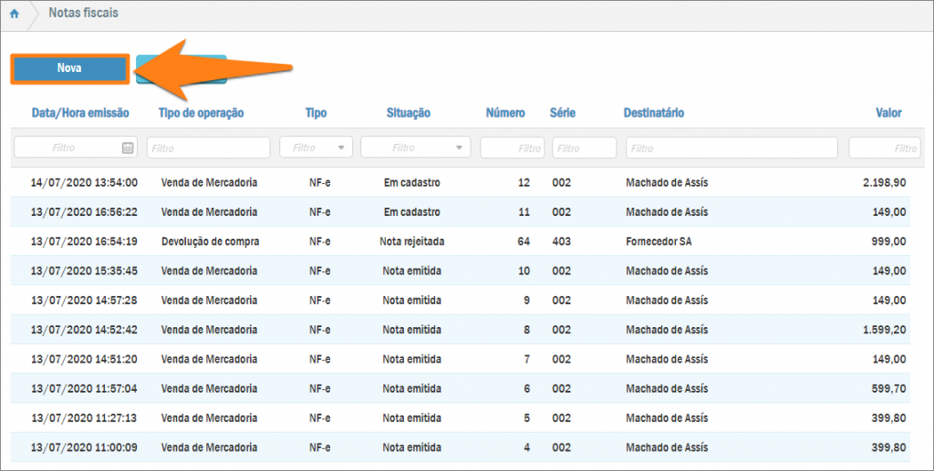Click the home icon in breadcrumb
The width and height of the screenshot is (934, 471).
[15, 15]
